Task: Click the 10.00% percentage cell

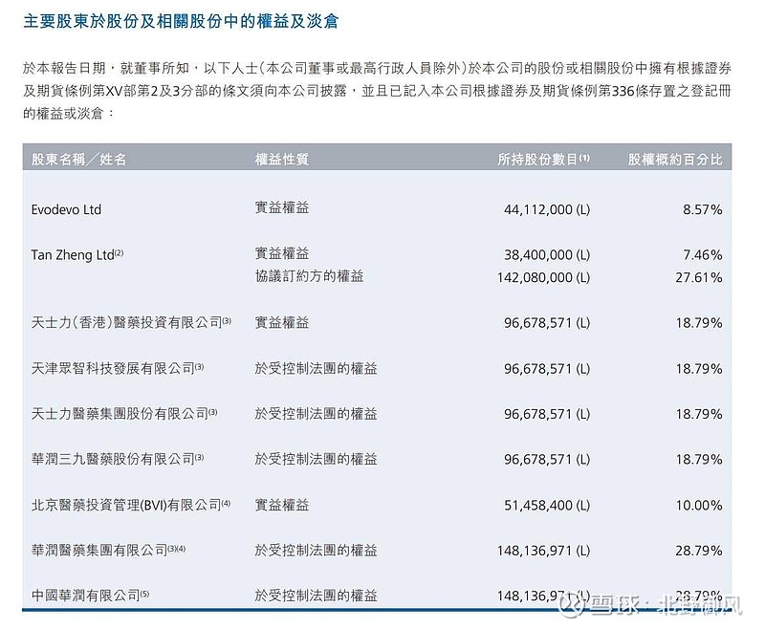Action: (699, 505)
